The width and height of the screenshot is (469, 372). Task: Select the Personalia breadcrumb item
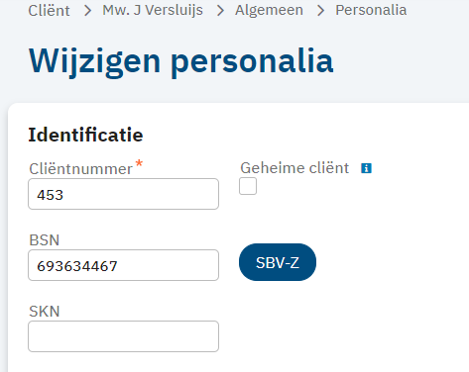(x=371, y=10)
